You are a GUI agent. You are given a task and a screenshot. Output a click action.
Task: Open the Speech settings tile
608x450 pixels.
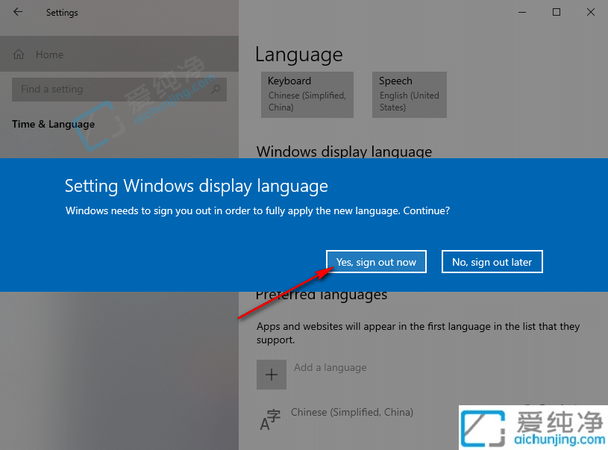tap(409, 94)
